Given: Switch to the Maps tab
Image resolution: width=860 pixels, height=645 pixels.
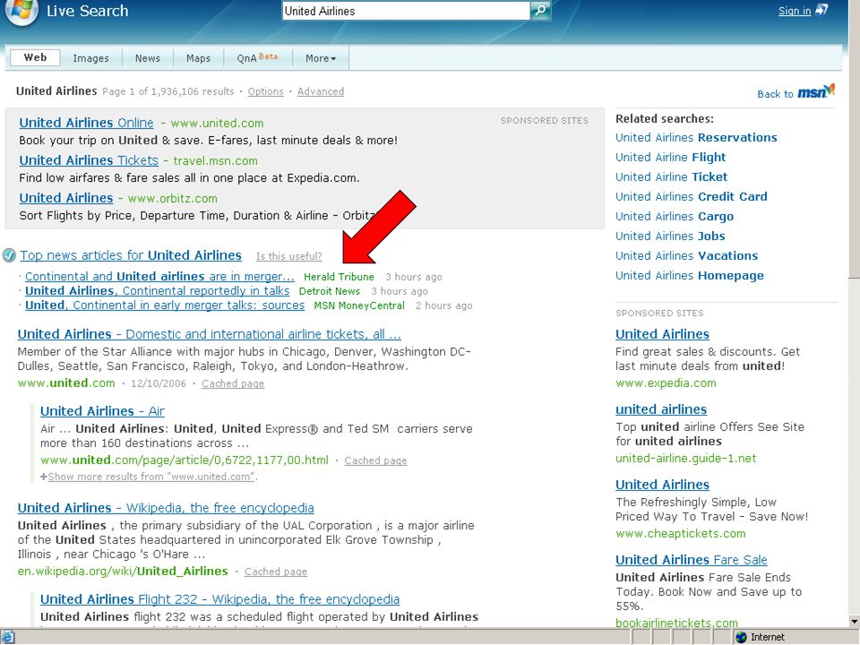Looking at the screenshot, I should (x=198, y=58).
